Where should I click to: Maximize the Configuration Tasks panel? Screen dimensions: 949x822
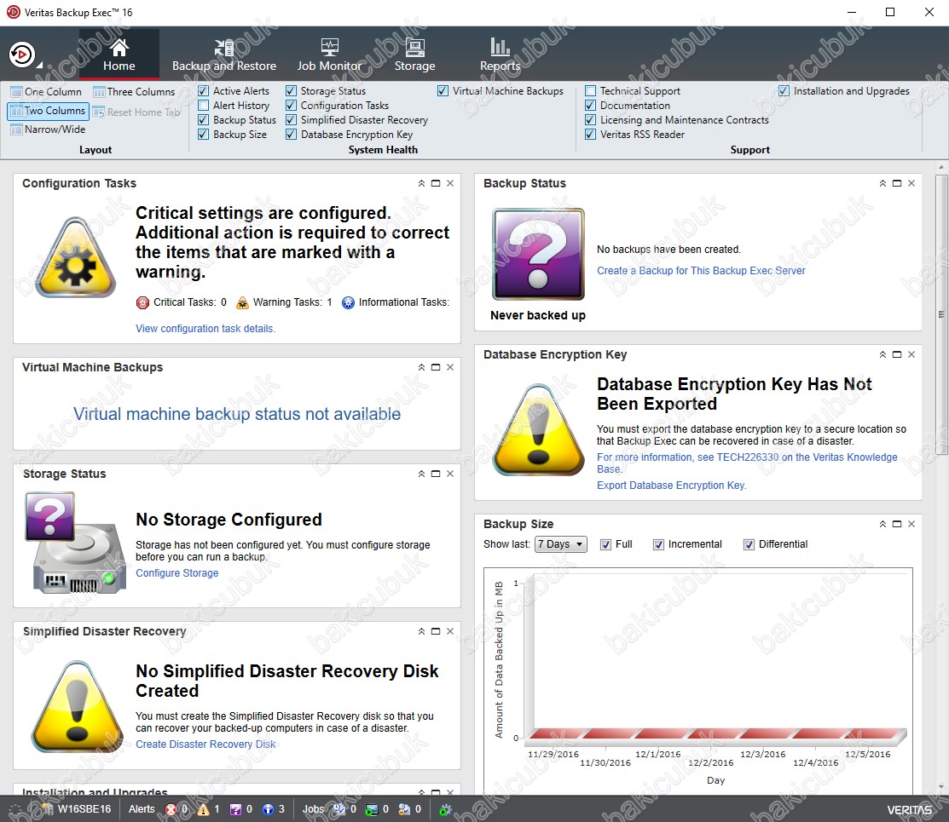point(436,183)
